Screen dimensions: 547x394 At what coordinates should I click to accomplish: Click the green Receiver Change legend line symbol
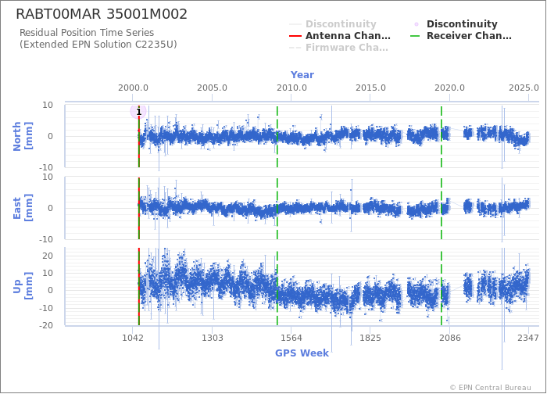[415, 36]
